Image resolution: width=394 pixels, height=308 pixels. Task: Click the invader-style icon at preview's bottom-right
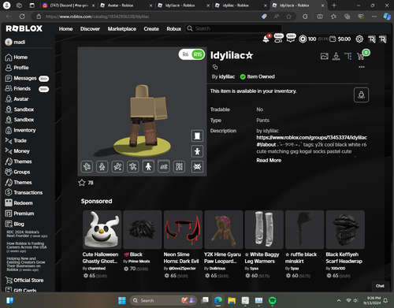pos(197,166)
